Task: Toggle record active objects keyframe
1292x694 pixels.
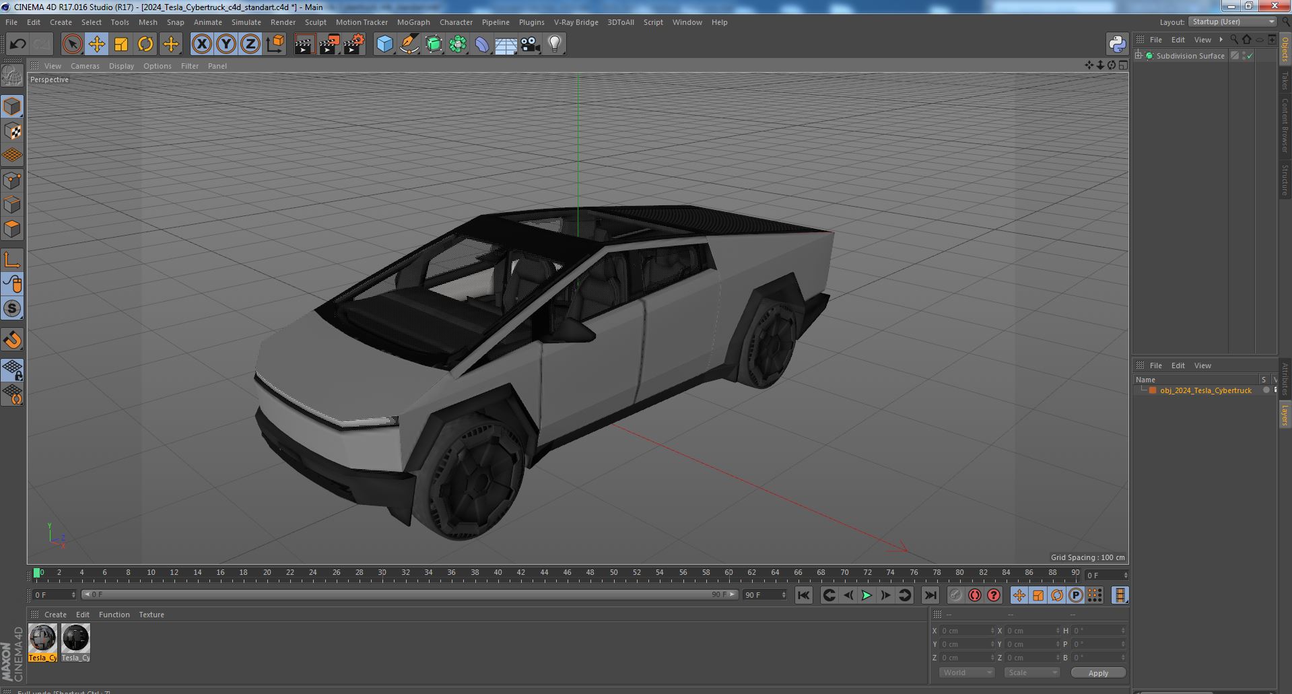Action: coord(956,595)
